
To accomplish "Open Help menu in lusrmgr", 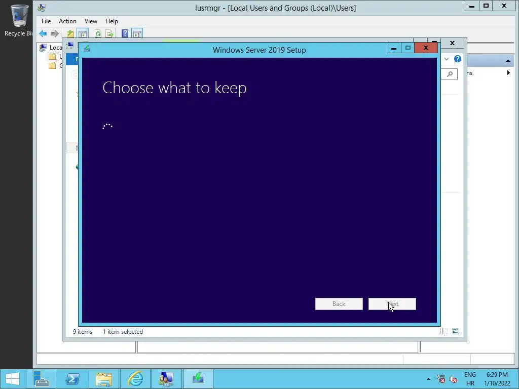I will pyautogui.click(x=112, y=21).
